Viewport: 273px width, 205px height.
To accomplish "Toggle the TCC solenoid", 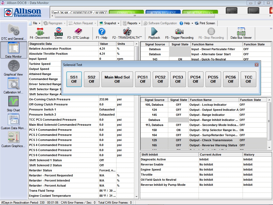I will [248, 79].
